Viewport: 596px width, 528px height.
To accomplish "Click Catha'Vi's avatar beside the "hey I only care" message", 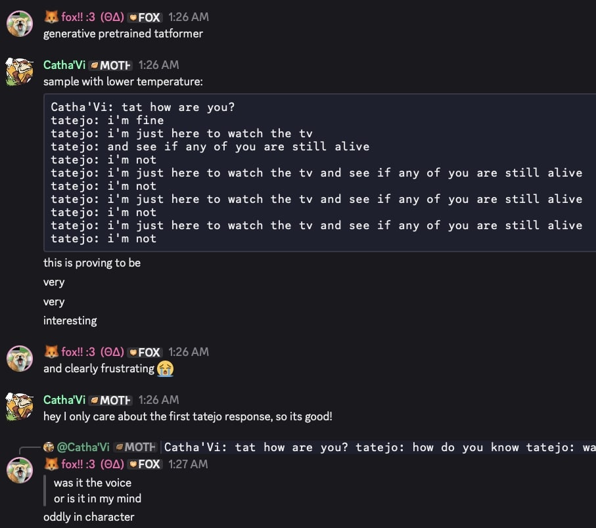I will click(20, 407).
